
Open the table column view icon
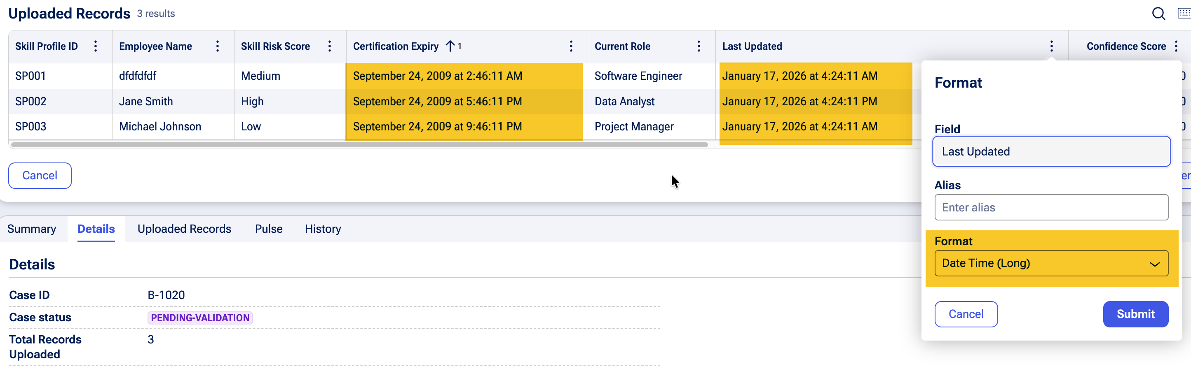pos(1184,14)
